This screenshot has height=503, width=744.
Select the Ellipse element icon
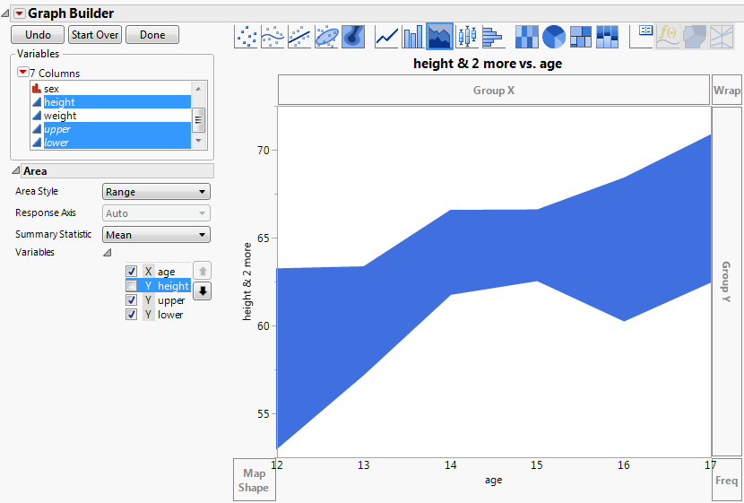pos(326,36)
